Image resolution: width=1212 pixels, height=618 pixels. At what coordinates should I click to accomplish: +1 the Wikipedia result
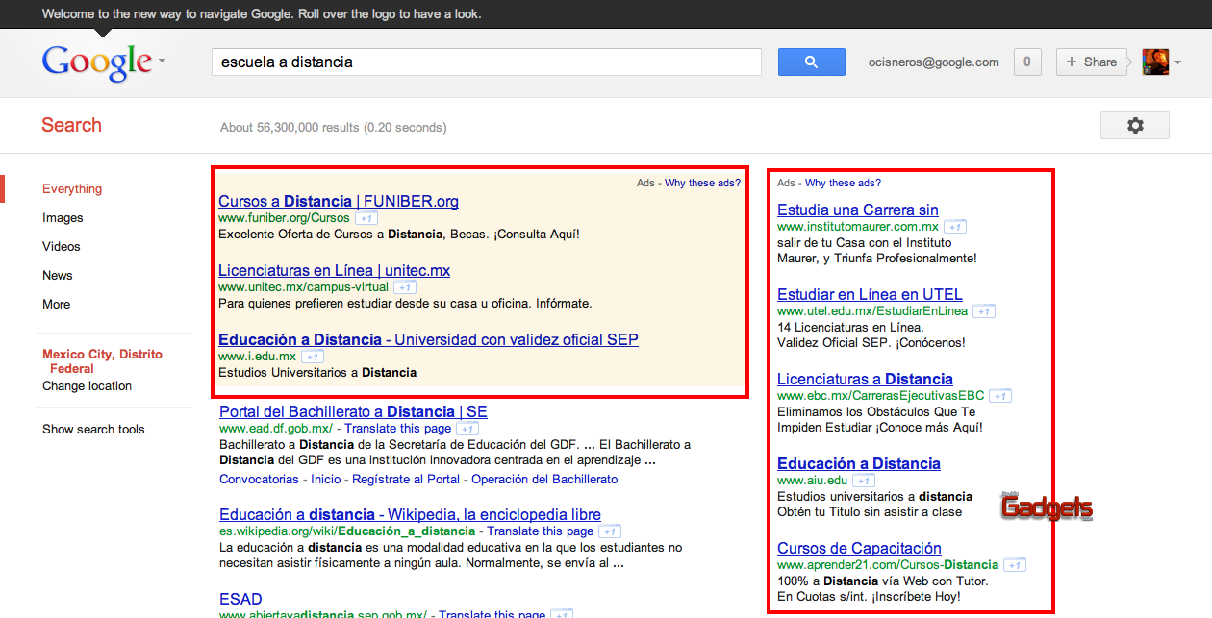[610, 531]
